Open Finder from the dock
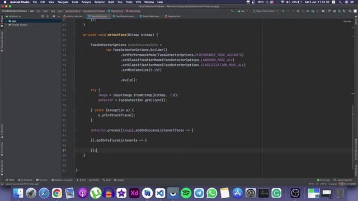The image size is (358, 201). (x=18, y=193)
